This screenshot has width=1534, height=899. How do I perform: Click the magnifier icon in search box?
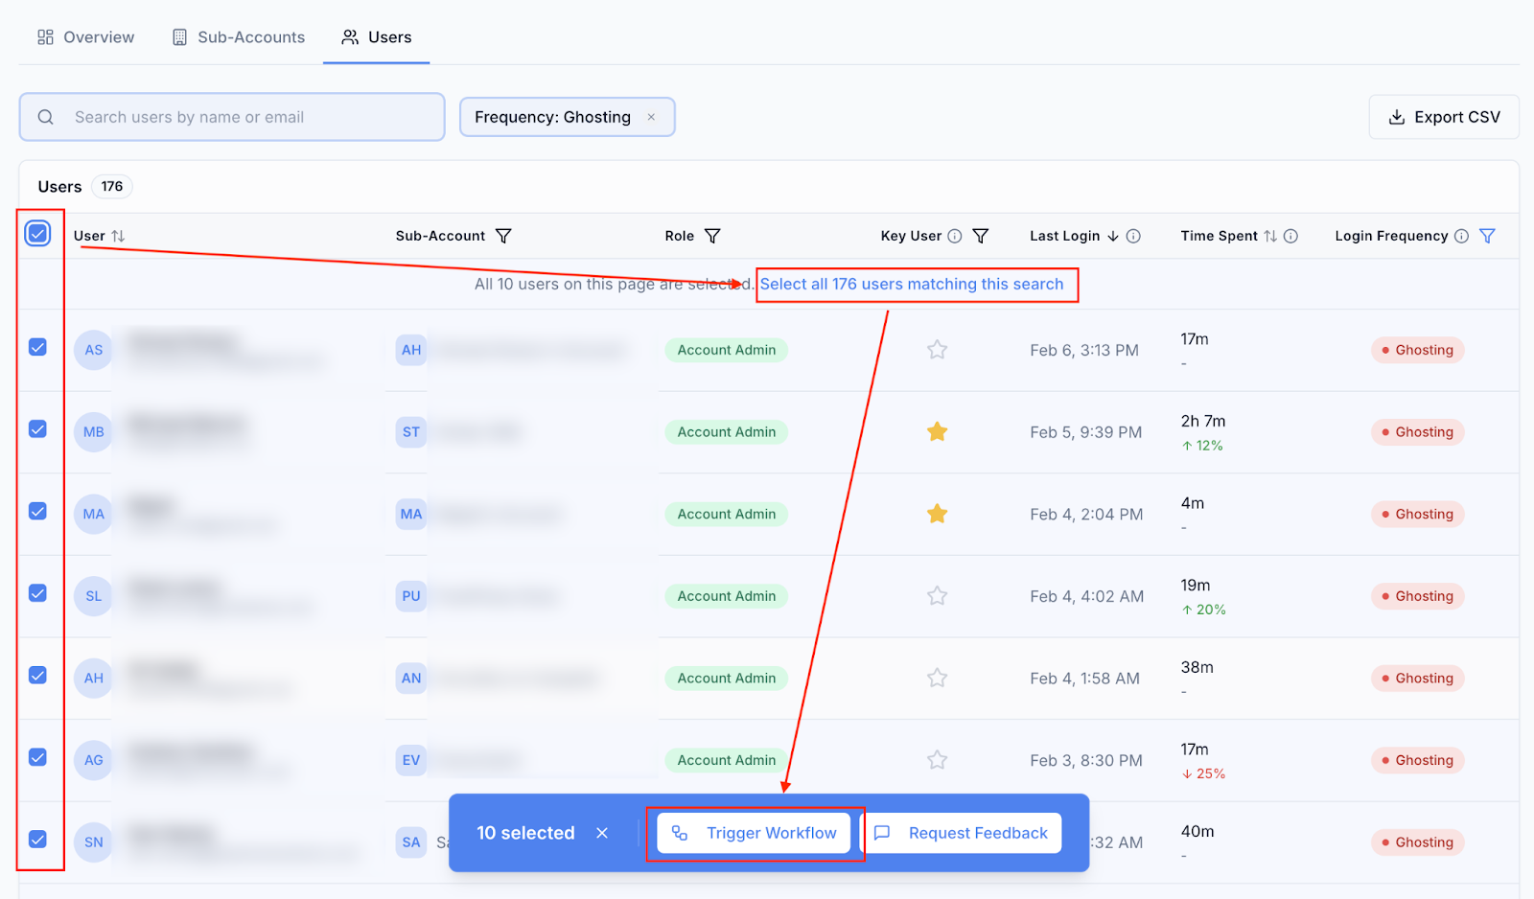[x=45, y=117]
